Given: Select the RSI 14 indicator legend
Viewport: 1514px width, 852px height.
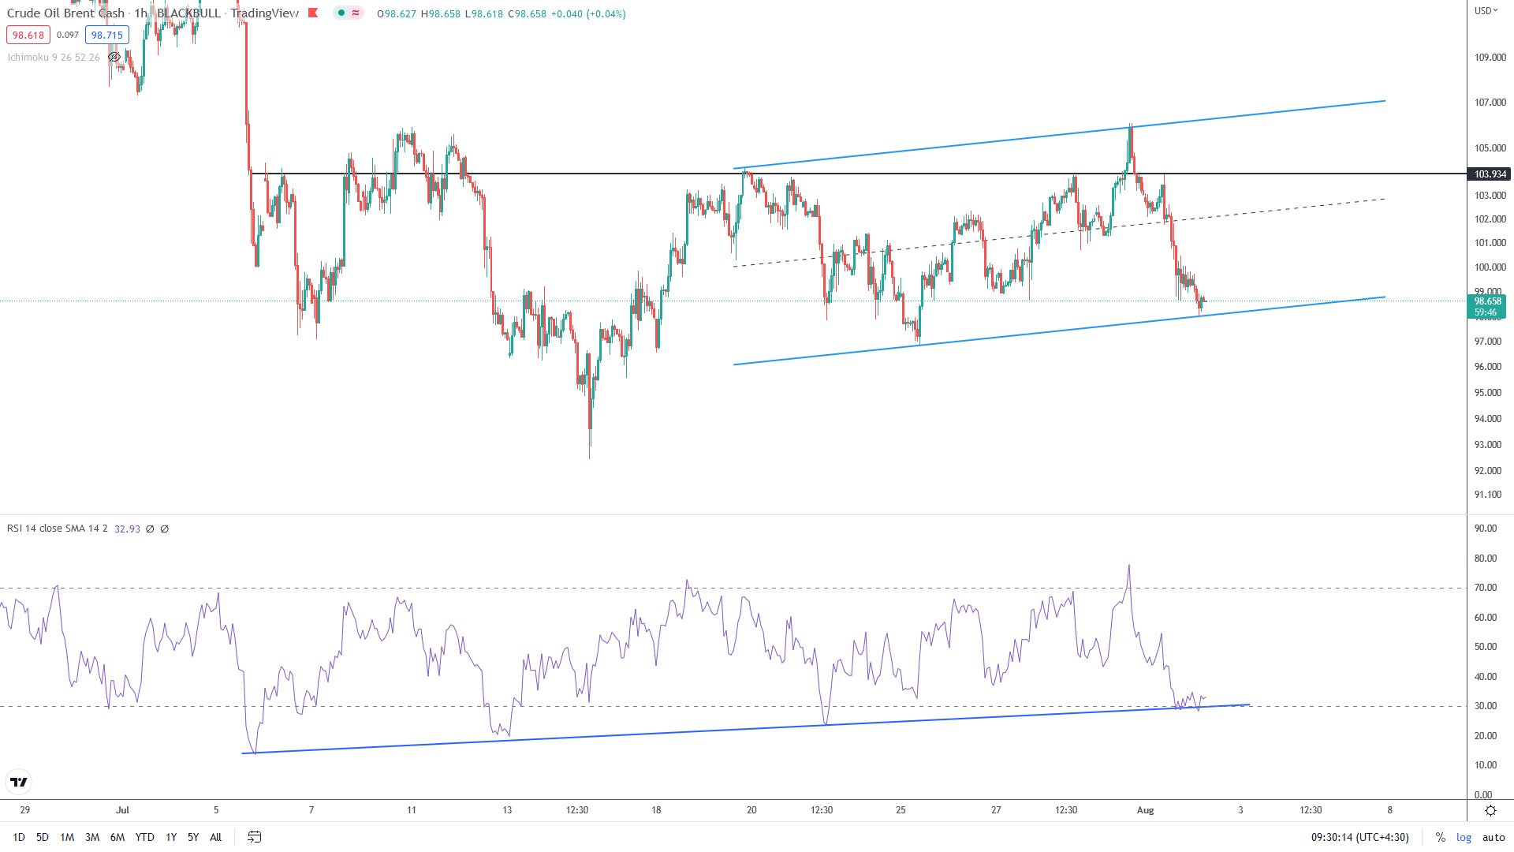Looking at the screenshot, I should pyautogui.click(x=57, y=529).
